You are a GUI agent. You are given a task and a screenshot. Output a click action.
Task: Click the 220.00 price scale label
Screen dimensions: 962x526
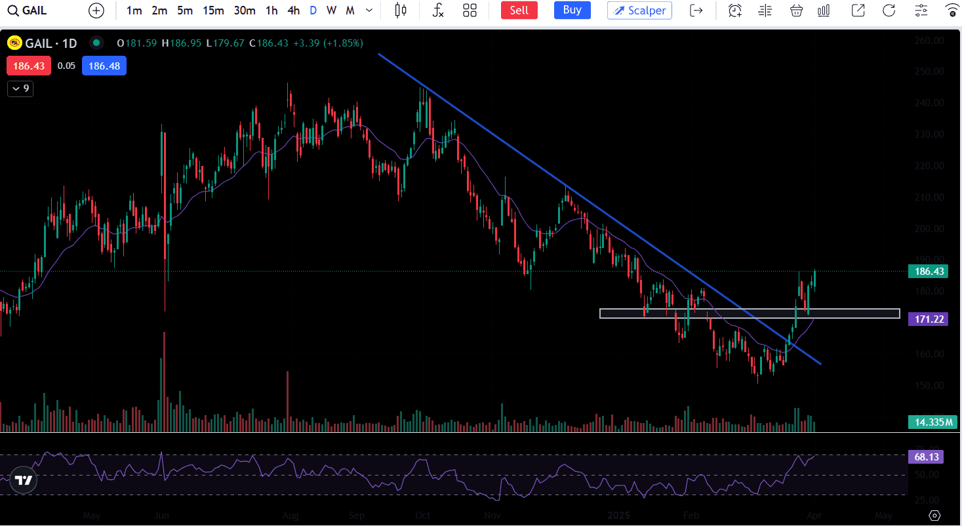(929, 166)
